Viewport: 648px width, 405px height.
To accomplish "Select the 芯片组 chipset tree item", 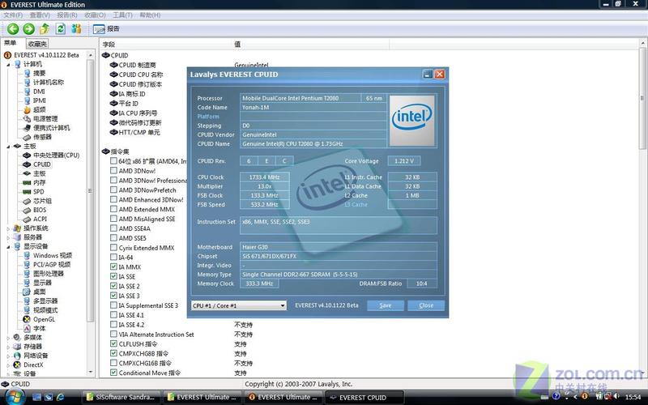I will tap(42, 201).
